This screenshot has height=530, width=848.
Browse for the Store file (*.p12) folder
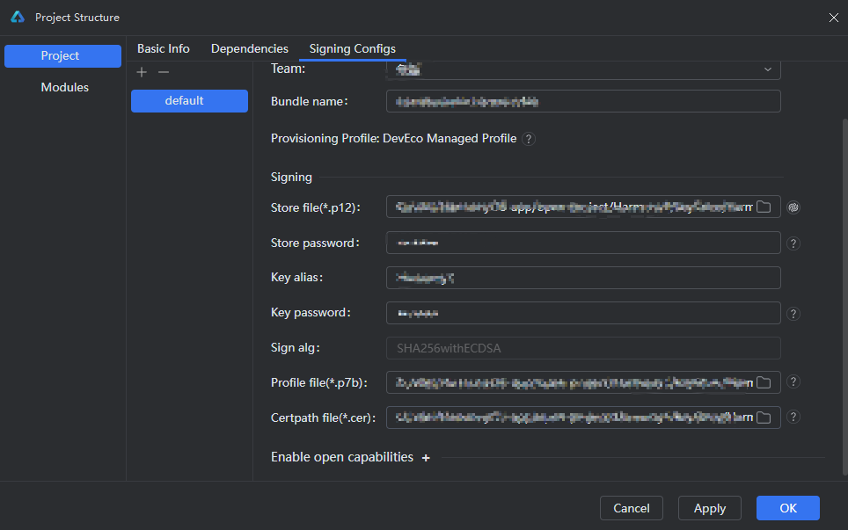tap(764, 207)
